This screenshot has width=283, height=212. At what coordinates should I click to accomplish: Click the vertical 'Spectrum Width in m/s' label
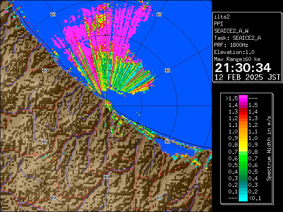tap(269, 148)
